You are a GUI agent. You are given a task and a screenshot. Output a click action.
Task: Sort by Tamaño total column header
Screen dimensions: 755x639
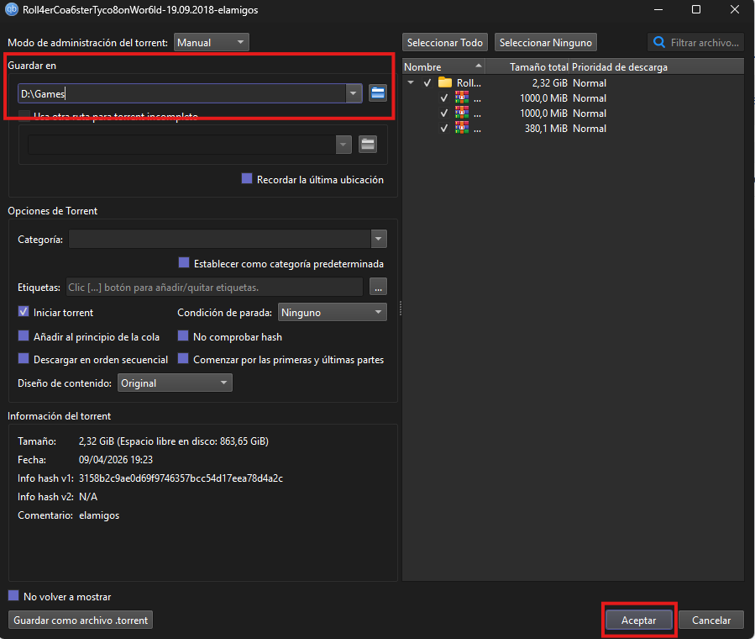pyautogui.click(x=527, y=66)
